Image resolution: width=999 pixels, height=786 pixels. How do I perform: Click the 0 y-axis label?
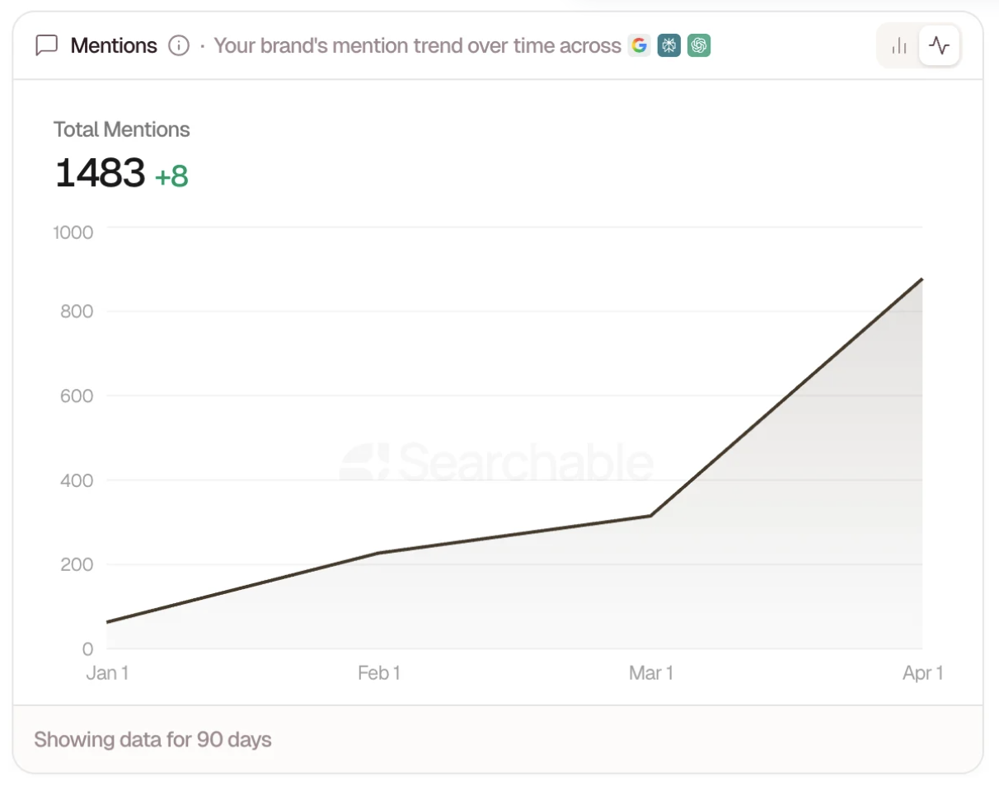click(x=87, y=649)
